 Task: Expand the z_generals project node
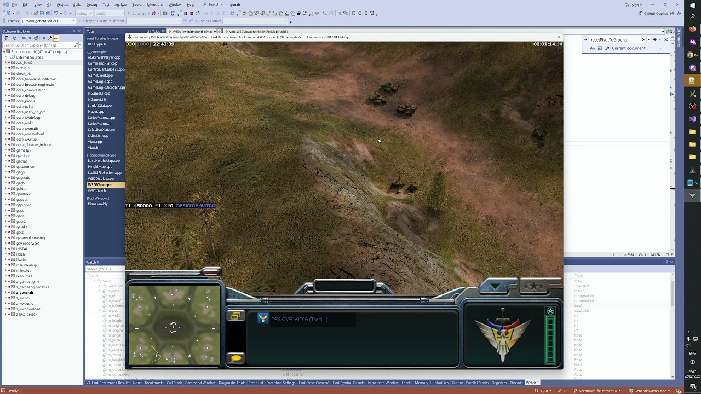(x=5, y=293)
